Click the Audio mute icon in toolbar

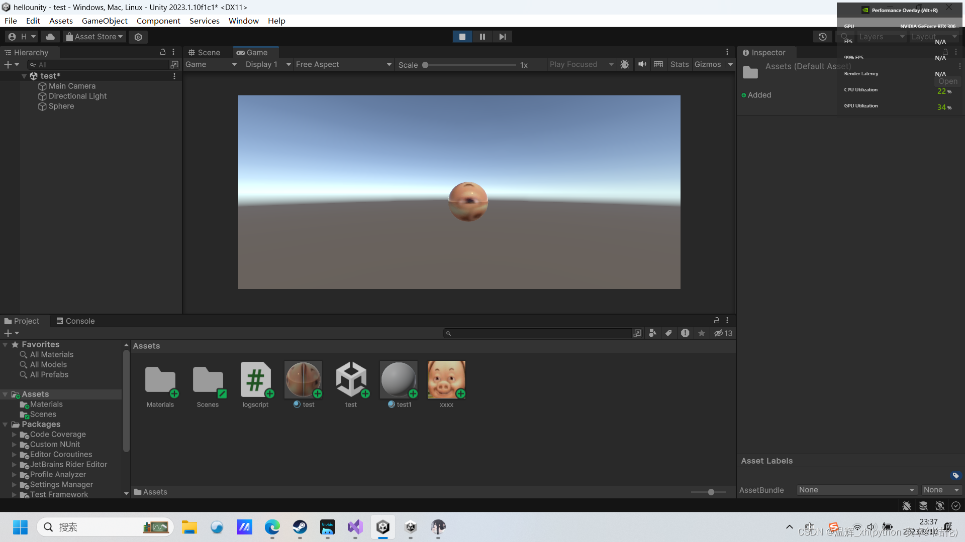point(641,64)
